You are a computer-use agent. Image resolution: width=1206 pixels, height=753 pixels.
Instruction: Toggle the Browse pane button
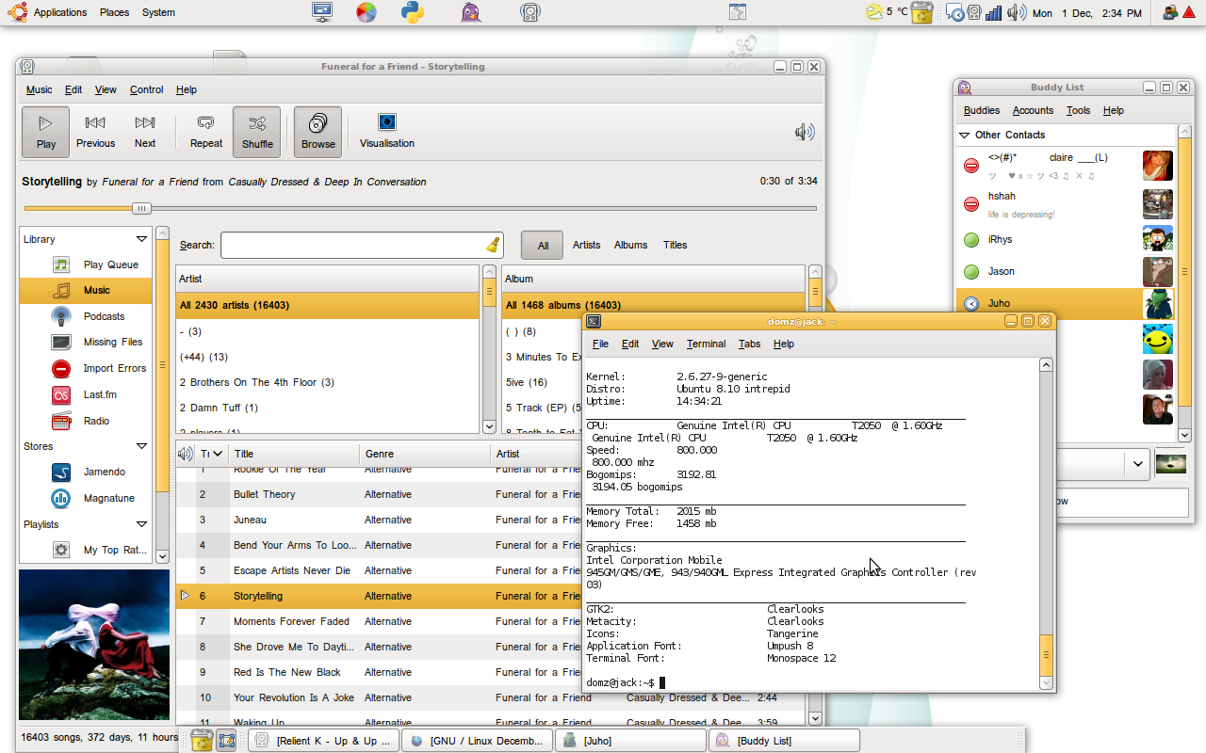(x=318, y=132)
